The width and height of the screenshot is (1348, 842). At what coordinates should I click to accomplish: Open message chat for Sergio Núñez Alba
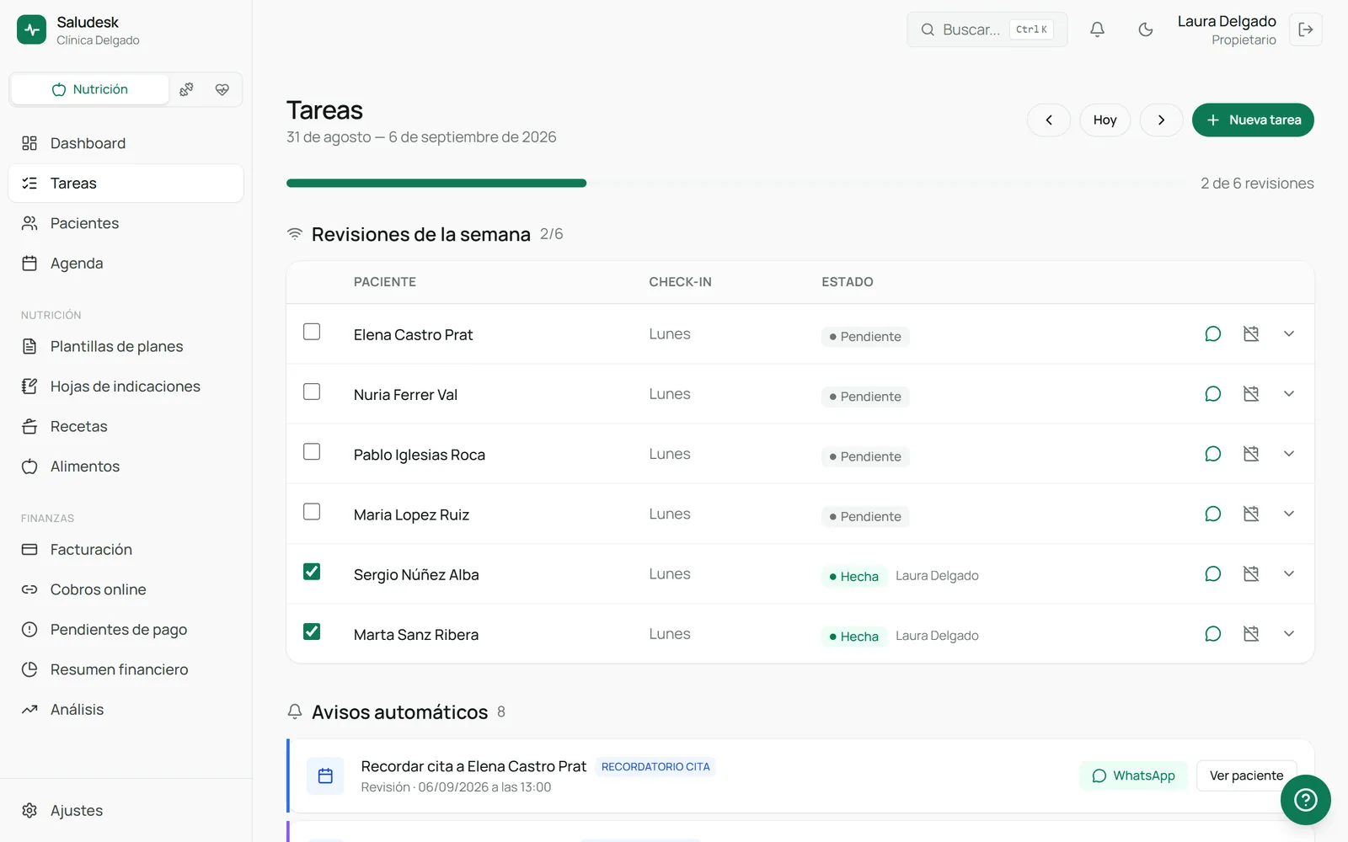pos(1212,573)
